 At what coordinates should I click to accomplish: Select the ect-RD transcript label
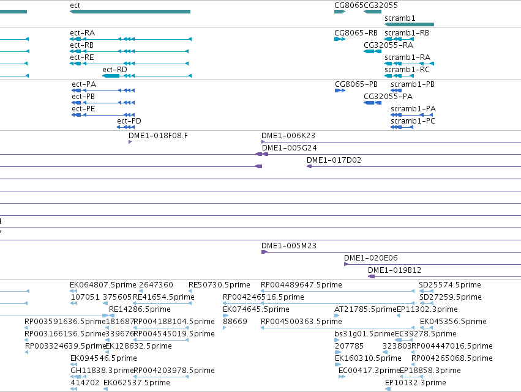(x=114, y=70)
